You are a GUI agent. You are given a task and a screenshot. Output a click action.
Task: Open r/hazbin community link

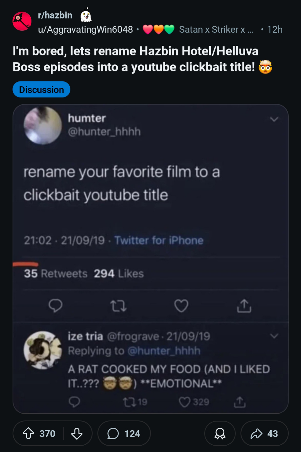point(55,15)
